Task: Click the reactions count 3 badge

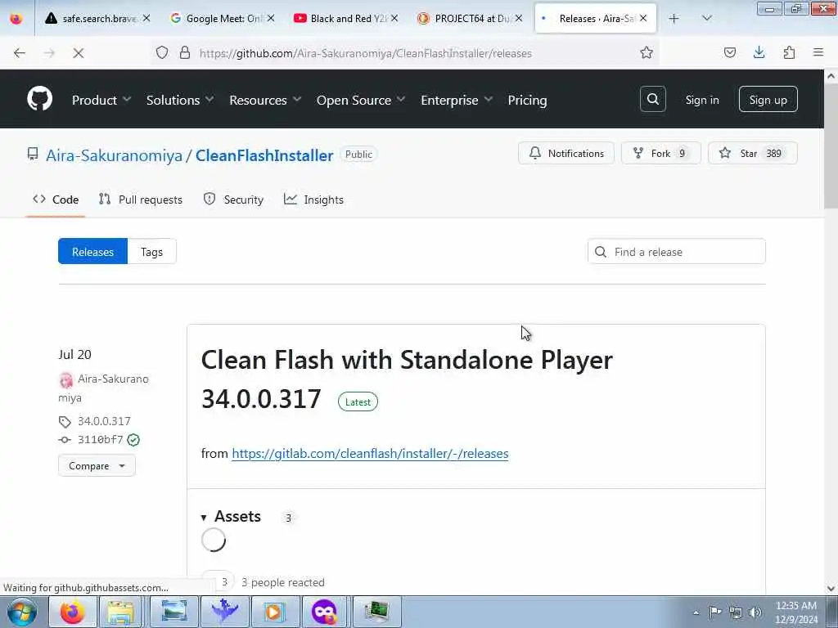Action: pos(218,582)
